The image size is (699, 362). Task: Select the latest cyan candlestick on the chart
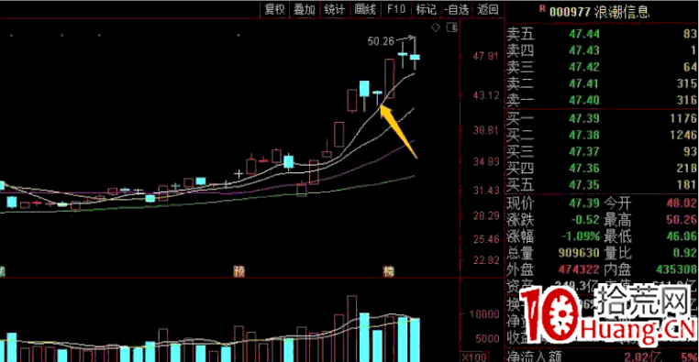(415, 57)
